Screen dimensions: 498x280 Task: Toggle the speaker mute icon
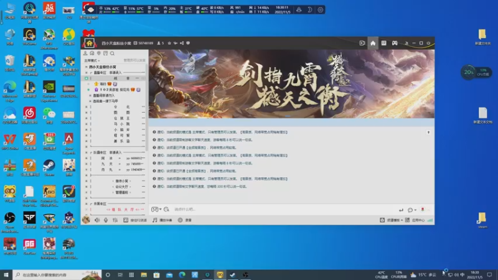coord(97,220)
